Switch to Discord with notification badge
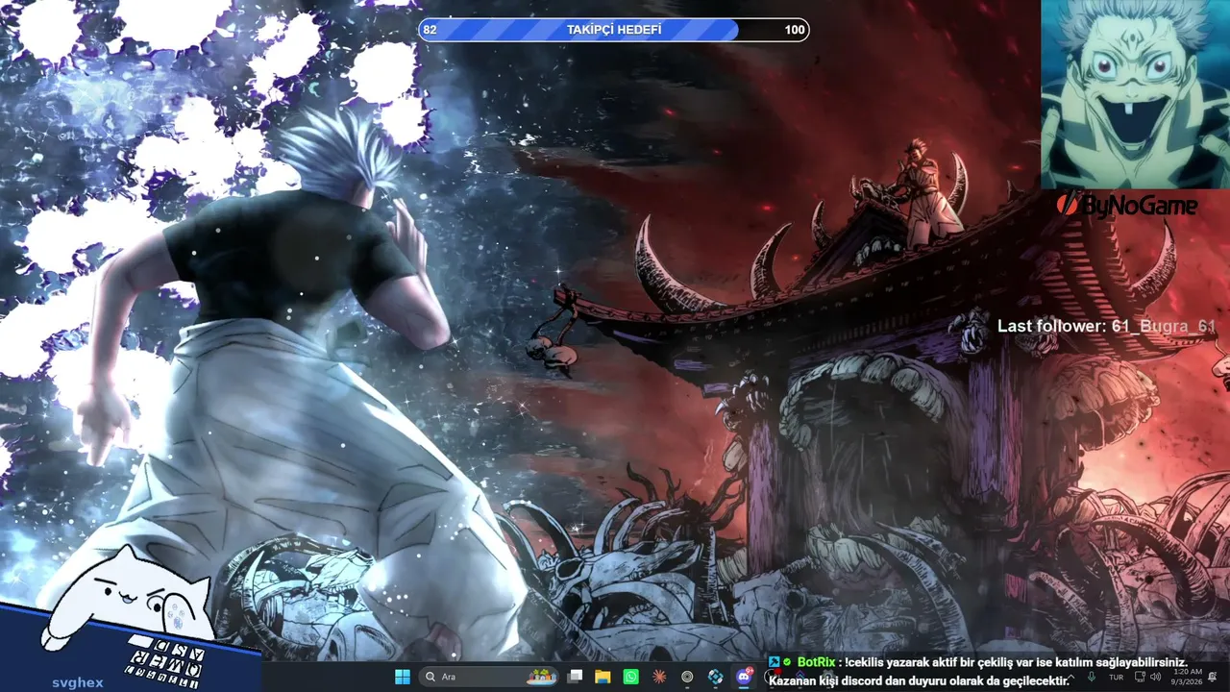Image resolution: width=1230 pixels, height=692 pixels. 744,677
